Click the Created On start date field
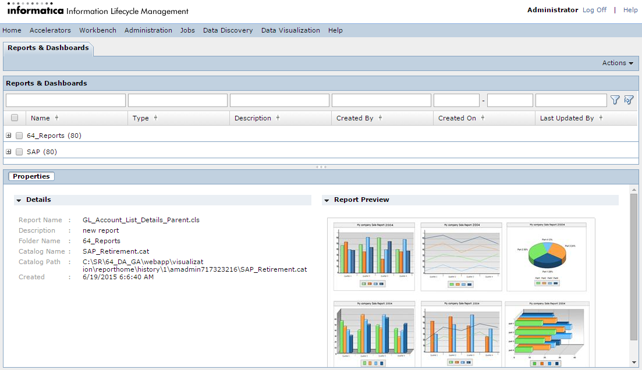Screen dimensions: 642x370 click(x=456, y=100)
